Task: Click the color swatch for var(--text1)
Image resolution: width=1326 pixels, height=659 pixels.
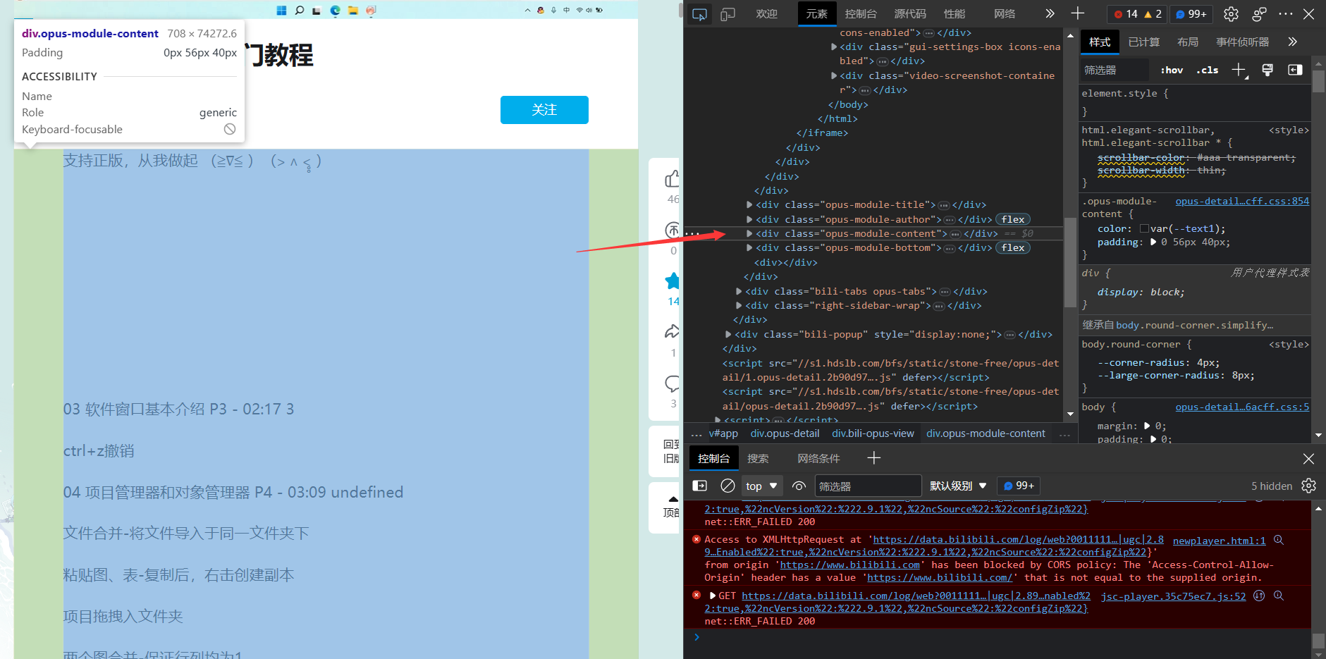Action: 1144,228
